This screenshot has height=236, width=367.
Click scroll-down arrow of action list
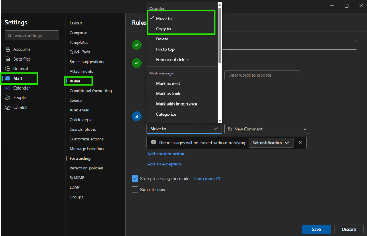click(x=220, y=121)
